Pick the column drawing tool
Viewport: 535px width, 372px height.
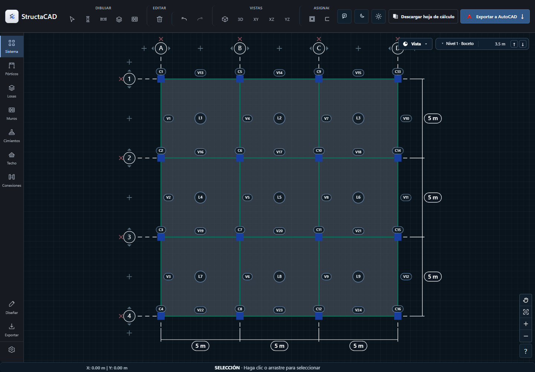point(88,19)
